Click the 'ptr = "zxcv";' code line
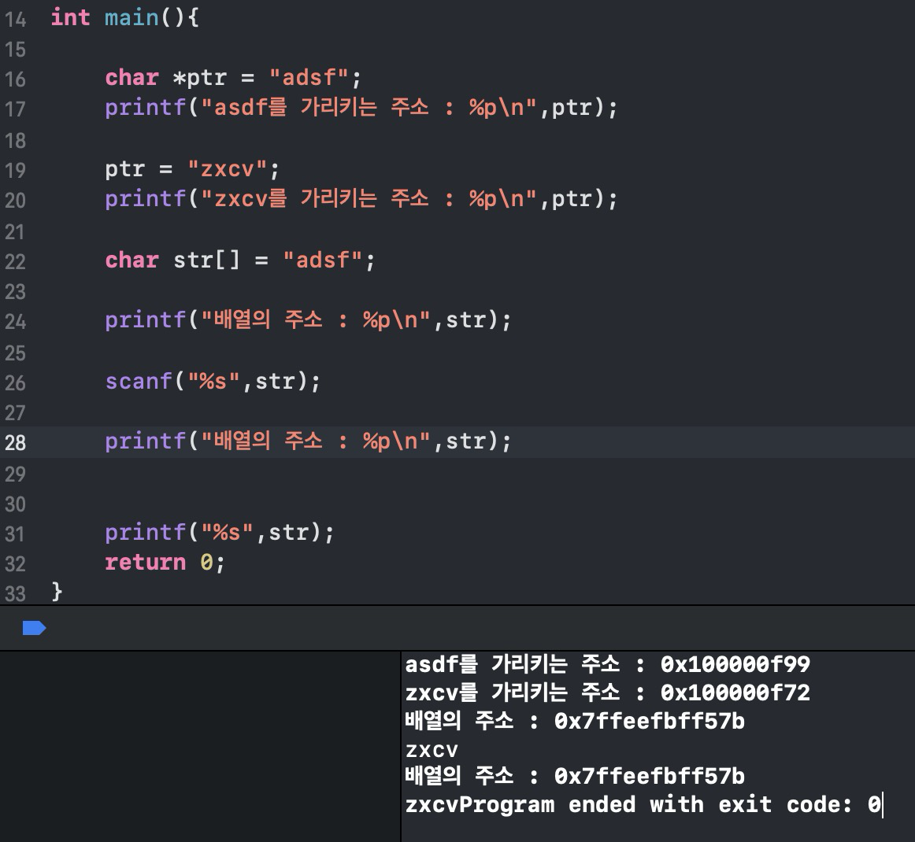 coord(192,169)
